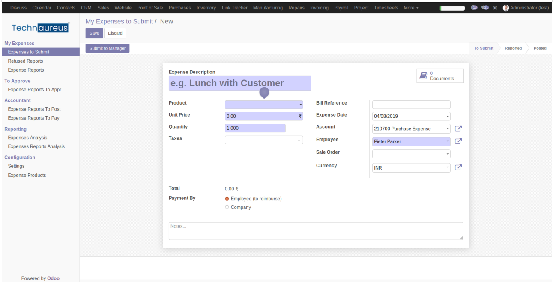Expand the Product dropdown
553x284 pixels.
coord(300,105)
